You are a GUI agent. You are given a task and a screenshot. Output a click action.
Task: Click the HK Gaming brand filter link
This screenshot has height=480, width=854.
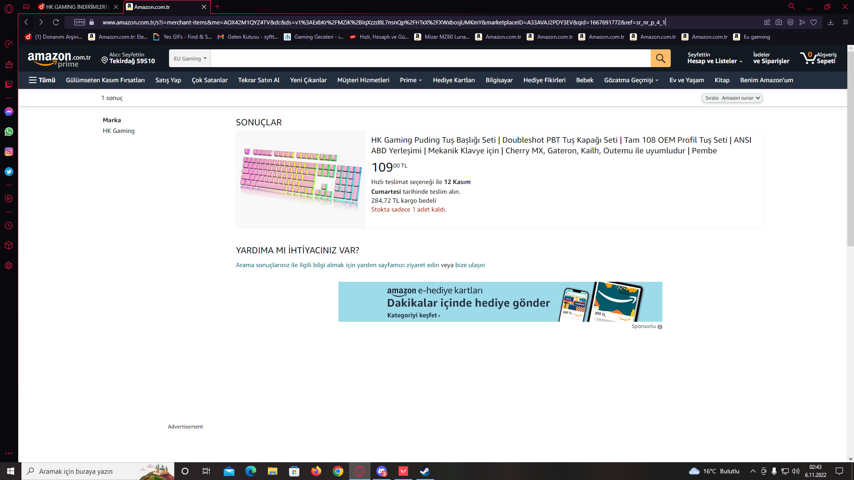point(118,131)
